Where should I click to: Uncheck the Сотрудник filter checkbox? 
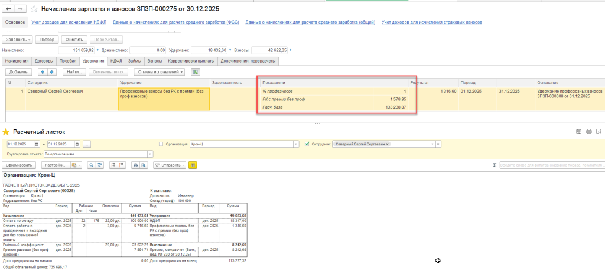[307, 144]
